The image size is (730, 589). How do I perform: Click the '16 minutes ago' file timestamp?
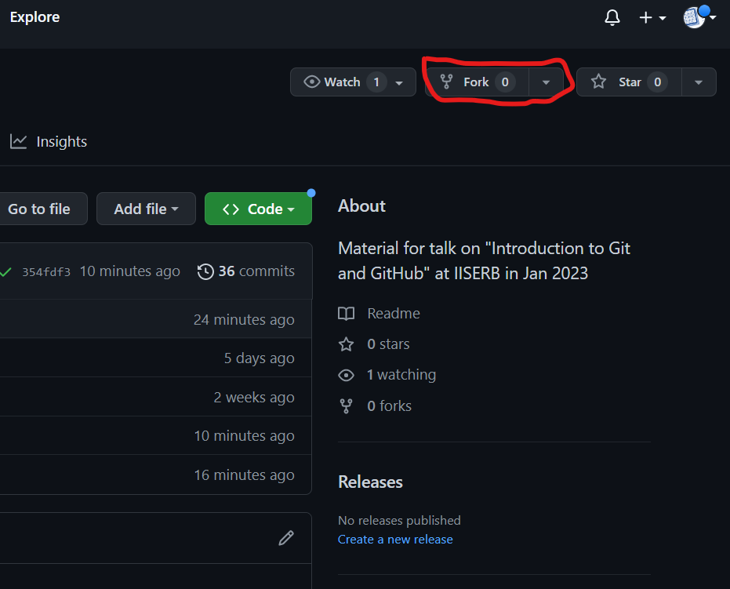pyautogui.click(x=245, y=475)
